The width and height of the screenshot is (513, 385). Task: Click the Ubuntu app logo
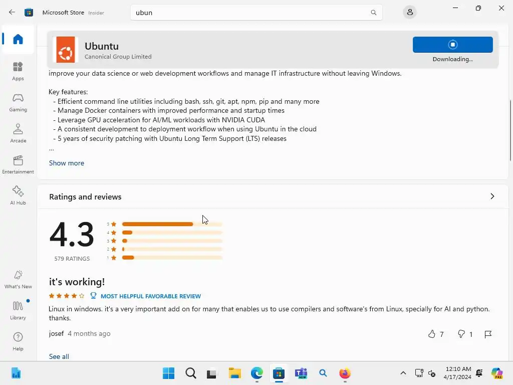pyautogui.click(x=66, y=50)
